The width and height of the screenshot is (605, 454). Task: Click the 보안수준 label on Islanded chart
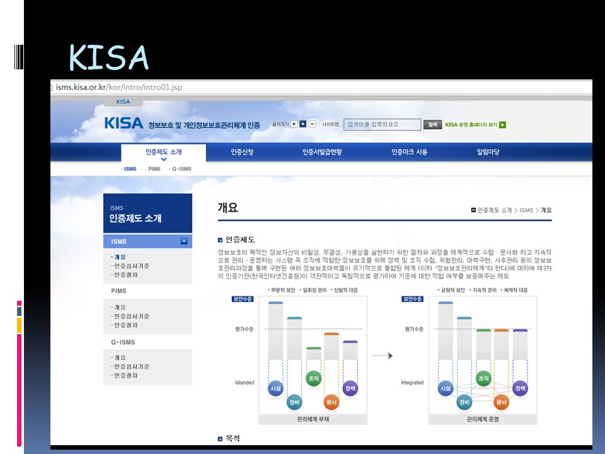[242, 299]
